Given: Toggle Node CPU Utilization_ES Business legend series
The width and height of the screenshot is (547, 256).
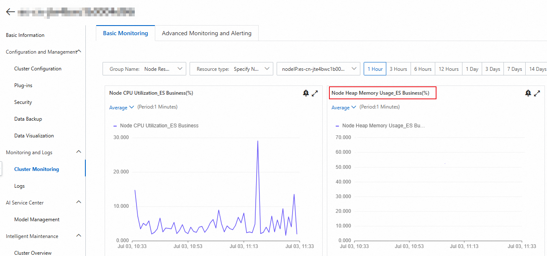Looking at the screenshot, I should (156, 125).
